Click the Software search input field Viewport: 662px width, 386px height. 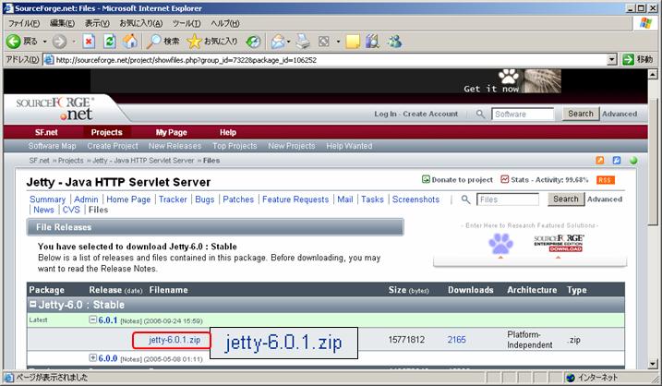click(x=523, y=114)
